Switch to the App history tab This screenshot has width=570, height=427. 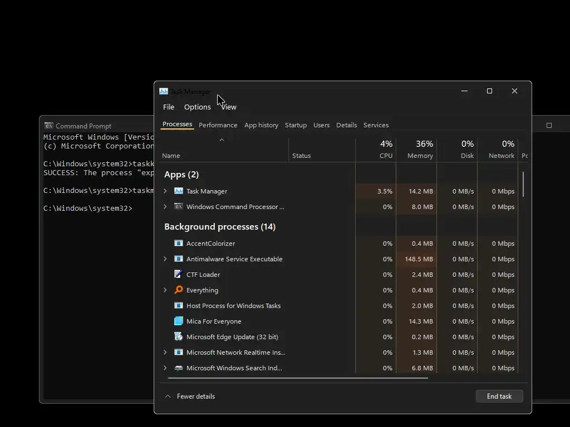pos(262,125)
